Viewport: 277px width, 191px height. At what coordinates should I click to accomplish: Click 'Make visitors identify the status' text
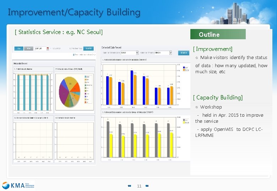coord(234,58)
